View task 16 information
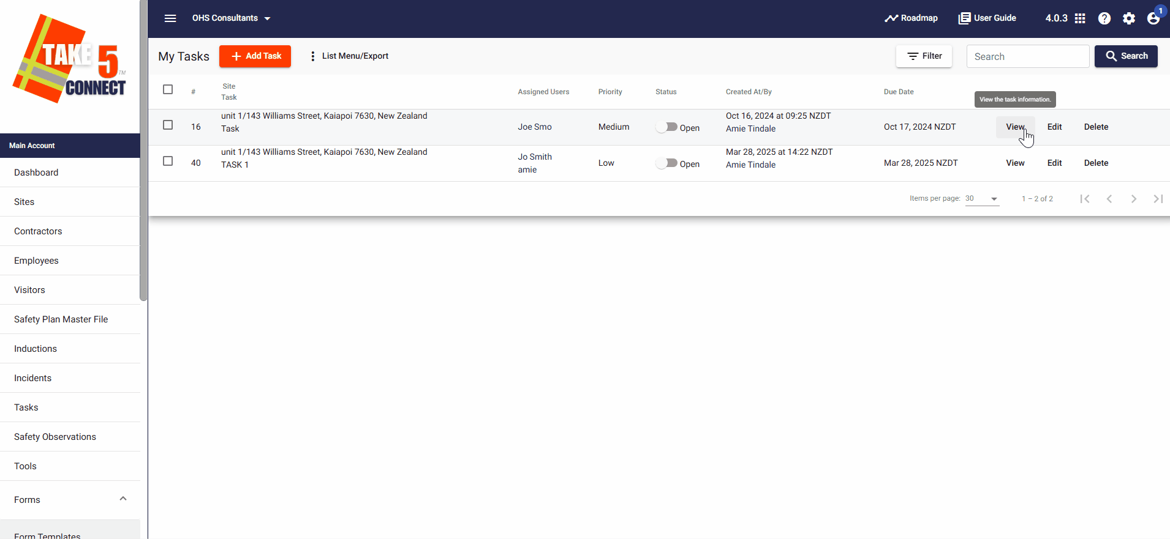 1015,127
